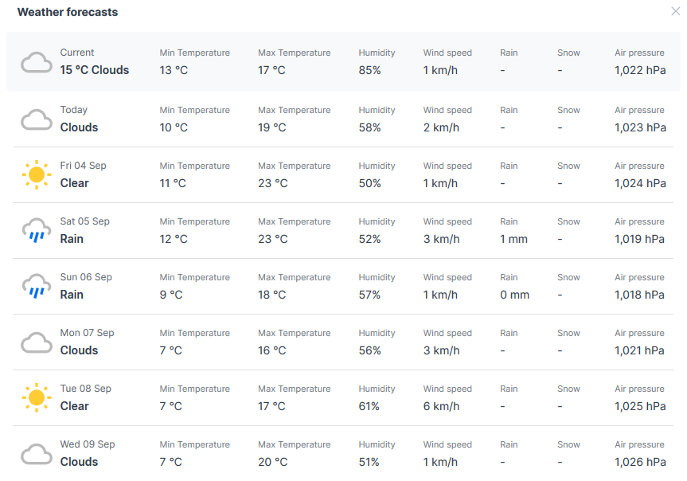Viewport: 687px width, 481px height.
Task: Click the Wed 09 Sep max temperature 20 °C
Action: point(272,462)
